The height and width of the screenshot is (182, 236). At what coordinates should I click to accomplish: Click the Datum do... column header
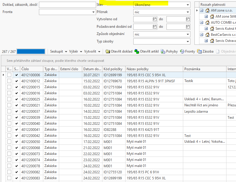[x=92, y=69]
